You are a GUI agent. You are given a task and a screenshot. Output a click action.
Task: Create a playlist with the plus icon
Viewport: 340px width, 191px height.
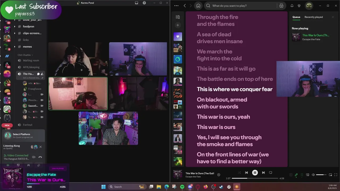point(178,25)
